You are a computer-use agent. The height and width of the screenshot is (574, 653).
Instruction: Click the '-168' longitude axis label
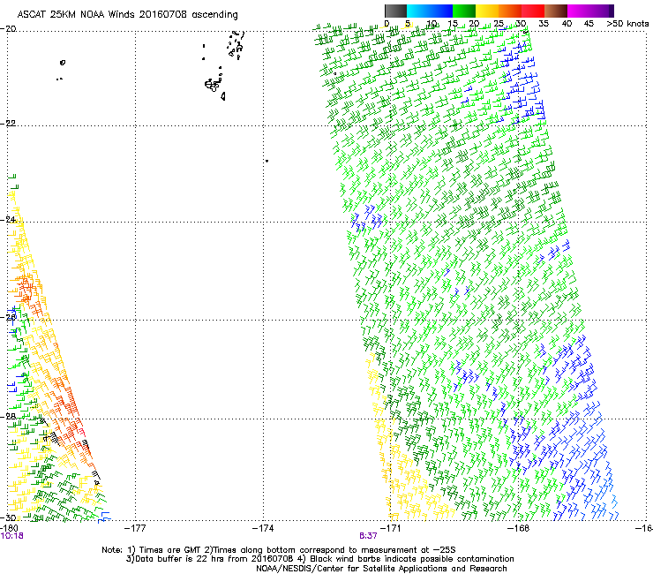(518, 528)
